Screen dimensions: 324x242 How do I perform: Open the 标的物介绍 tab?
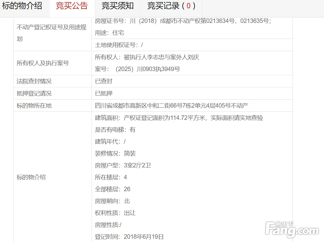22,6
